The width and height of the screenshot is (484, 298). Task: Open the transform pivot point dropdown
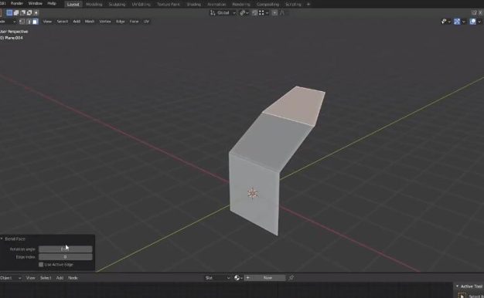[x=244, y=12]
